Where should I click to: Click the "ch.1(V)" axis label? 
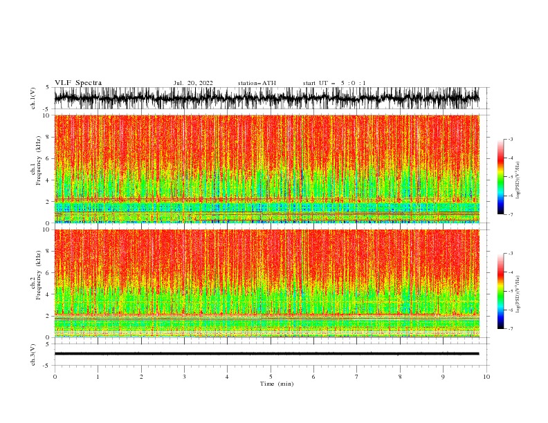[33, 98]
